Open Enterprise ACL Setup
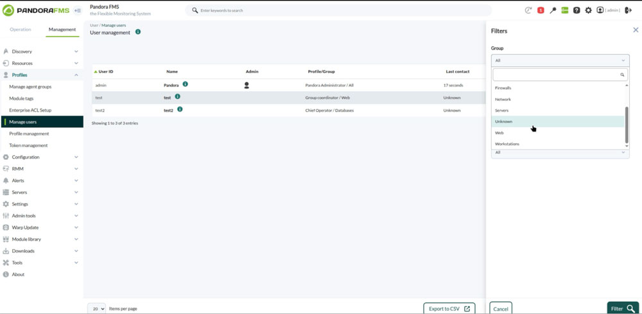This screenshot has height=314, width=642. tap(30, 110)
